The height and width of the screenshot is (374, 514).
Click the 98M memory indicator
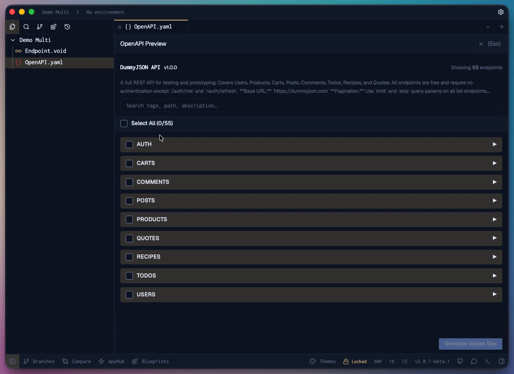click(377, 361)
